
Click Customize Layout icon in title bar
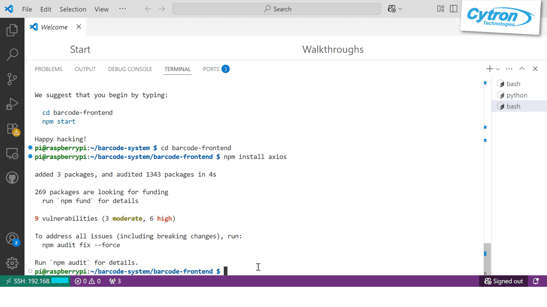(x=440, y=9)
